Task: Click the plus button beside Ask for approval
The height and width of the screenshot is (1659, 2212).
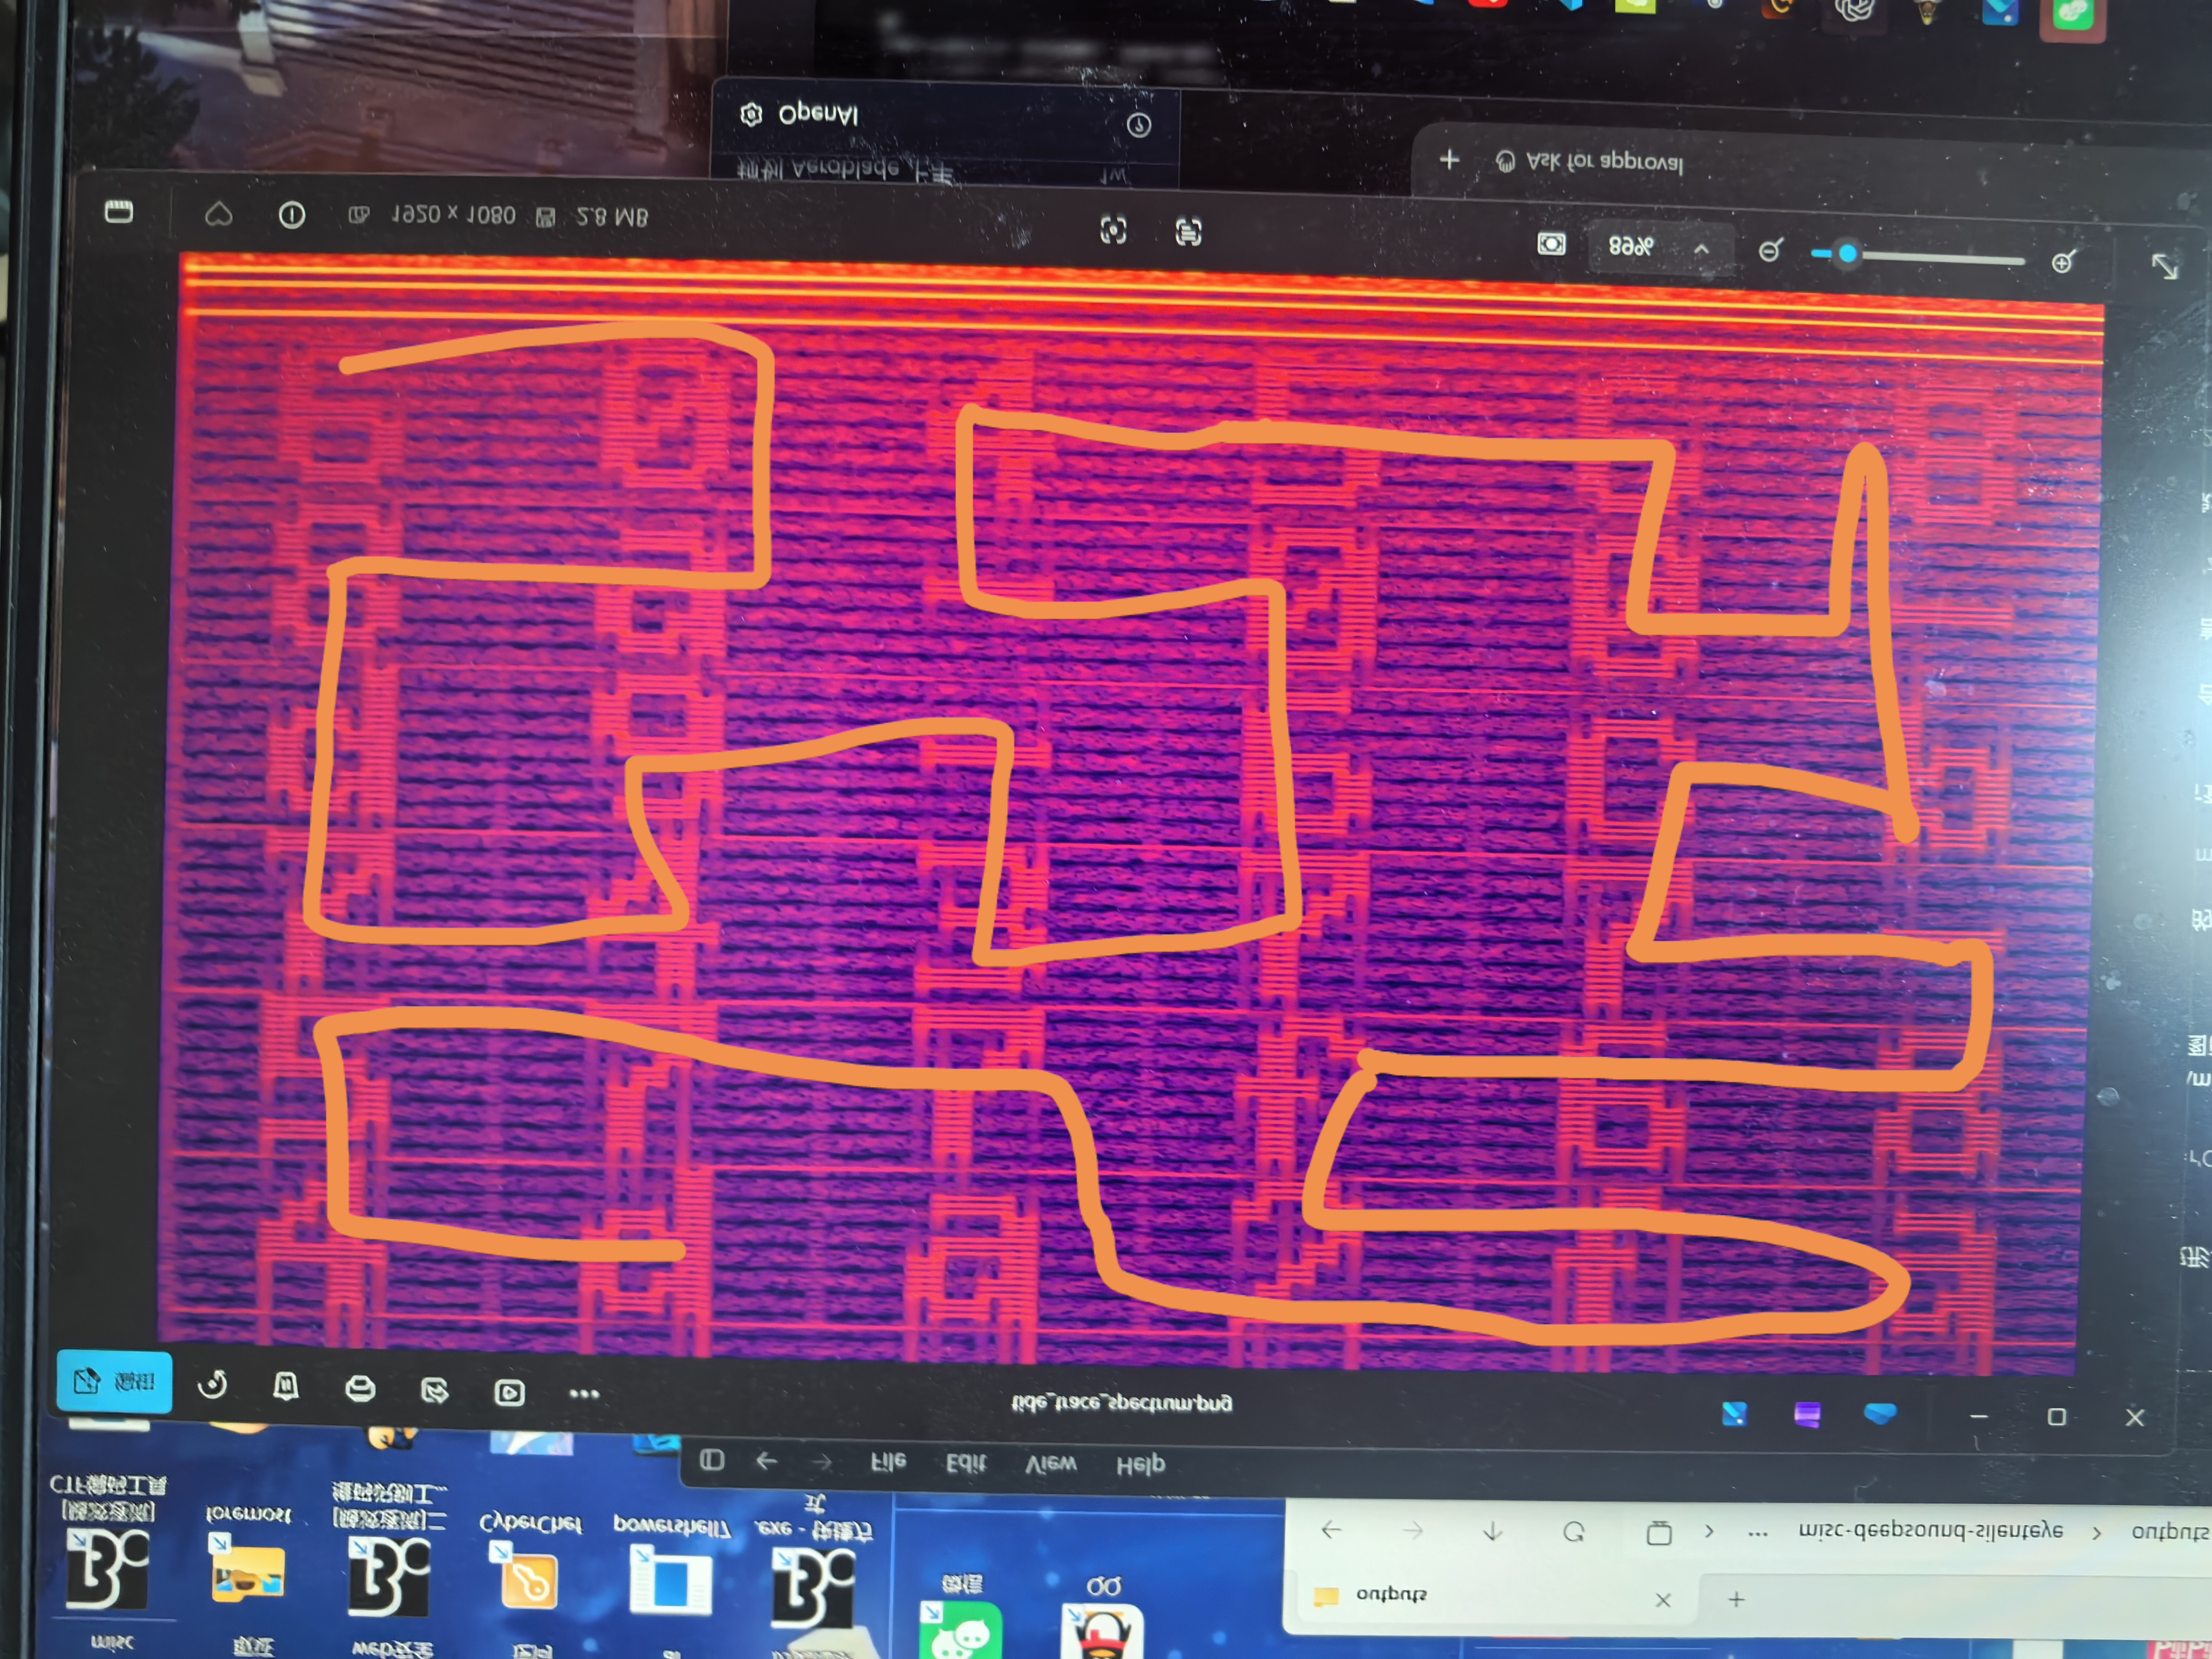Action: pos(1450,159)
